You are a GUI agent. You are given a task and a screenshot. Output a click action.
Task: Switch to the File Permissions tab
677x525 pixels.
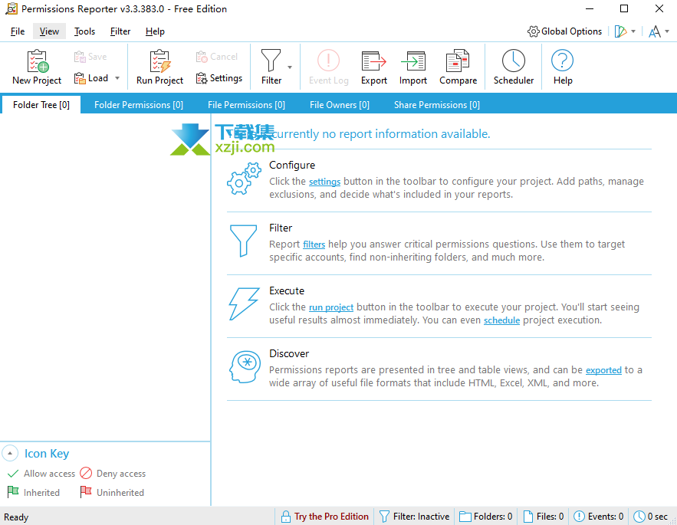point(247,105)
